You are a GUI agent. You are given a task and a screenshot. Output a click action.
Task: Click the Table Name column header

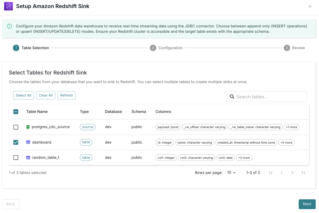coord(37,112)
